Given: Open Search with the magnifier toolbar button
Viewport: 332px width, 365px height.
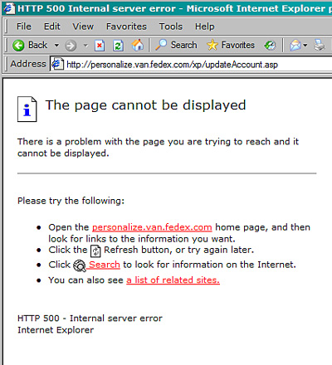Looking at the screenshot, I should tap(176, 45).
